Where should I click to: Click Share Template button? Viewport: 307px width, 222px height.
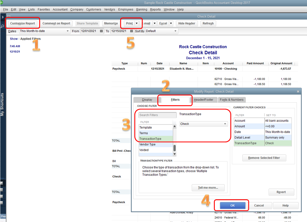coord(87,23)
